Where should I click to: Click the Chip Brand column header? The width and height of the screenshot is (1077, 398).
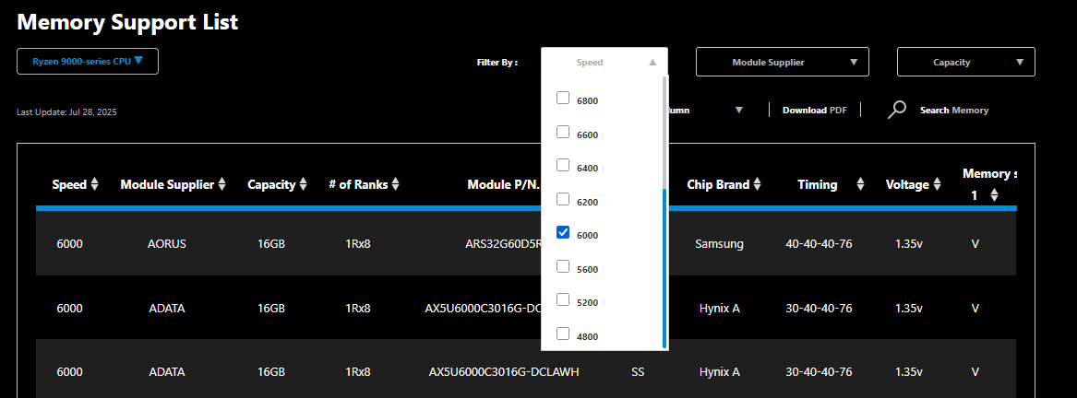(718, 184)
